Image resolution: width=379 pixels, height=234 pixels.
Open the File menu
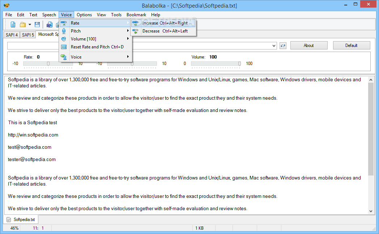point(9,15)
